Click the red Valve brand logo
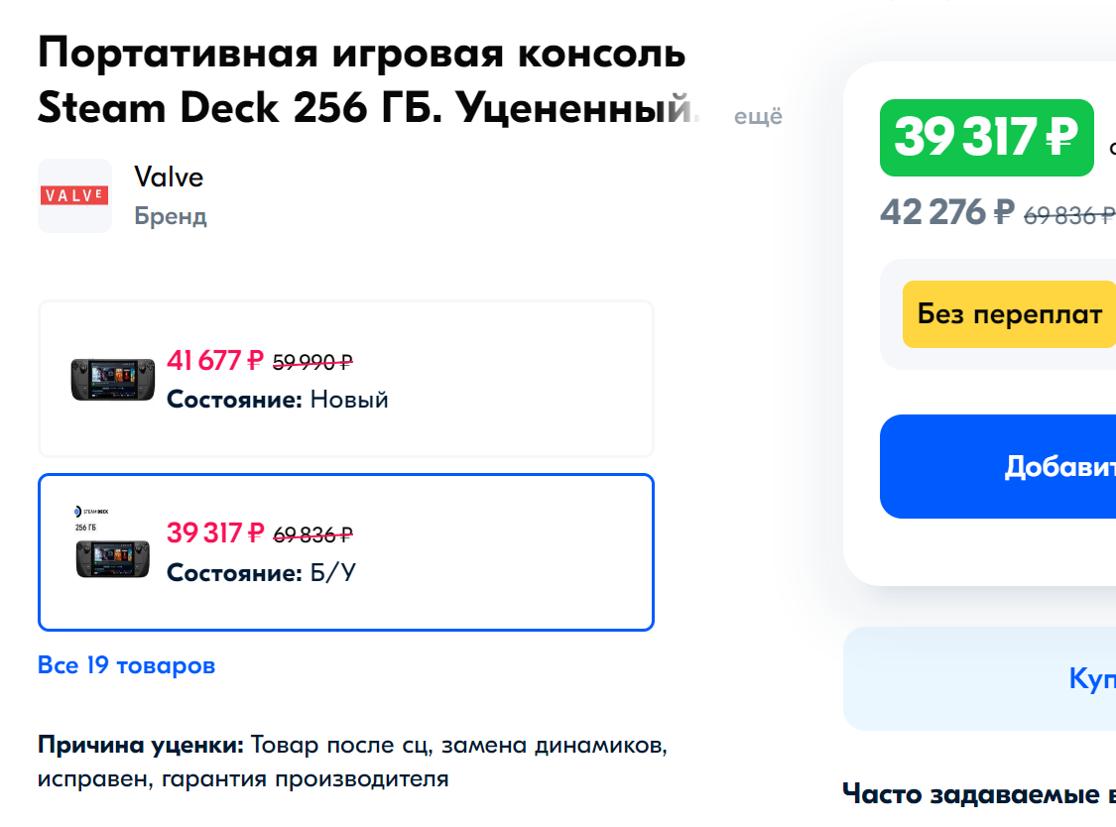The height and width of the screenshot is (827, 1116). click(74, 195)
